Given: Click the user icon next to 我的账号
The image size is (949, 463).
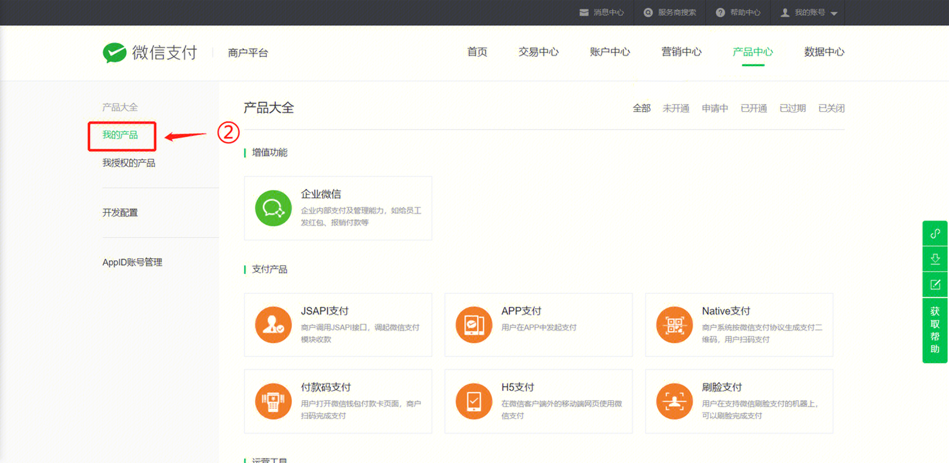Looking at the screenshot, I should [785, 12].
